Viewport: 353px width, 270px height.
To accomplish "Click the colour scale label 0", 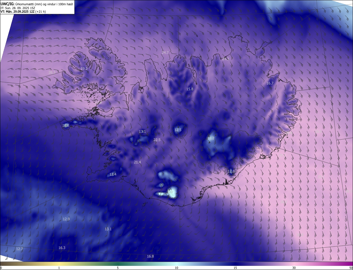I will click(1, 268).
